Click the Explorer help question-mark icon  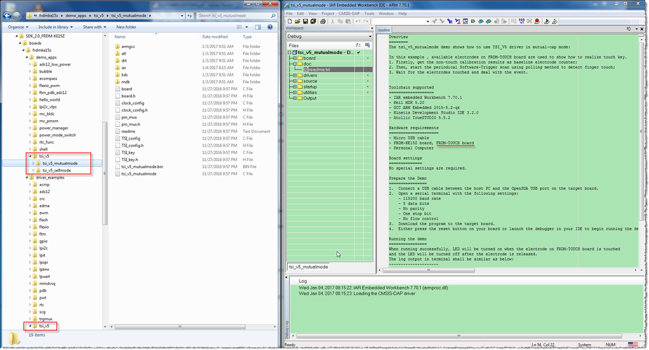[270, 27]
